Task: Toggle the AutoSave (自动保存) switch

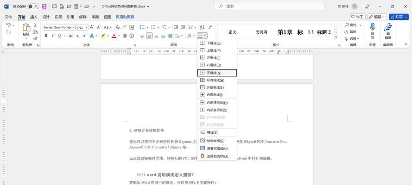Action: coord(33,6)
